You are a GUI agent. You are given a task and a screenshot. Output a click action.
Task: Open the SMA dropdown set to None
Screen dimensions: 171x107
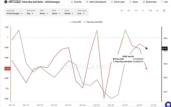[x=44, y=13]
